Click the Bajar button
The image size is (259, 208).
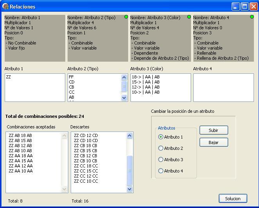[x=214, y=142]
